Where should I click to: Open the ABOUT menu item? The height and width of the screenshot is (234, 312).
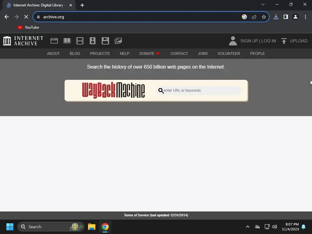pyautogui.click(x=53, y=54)
